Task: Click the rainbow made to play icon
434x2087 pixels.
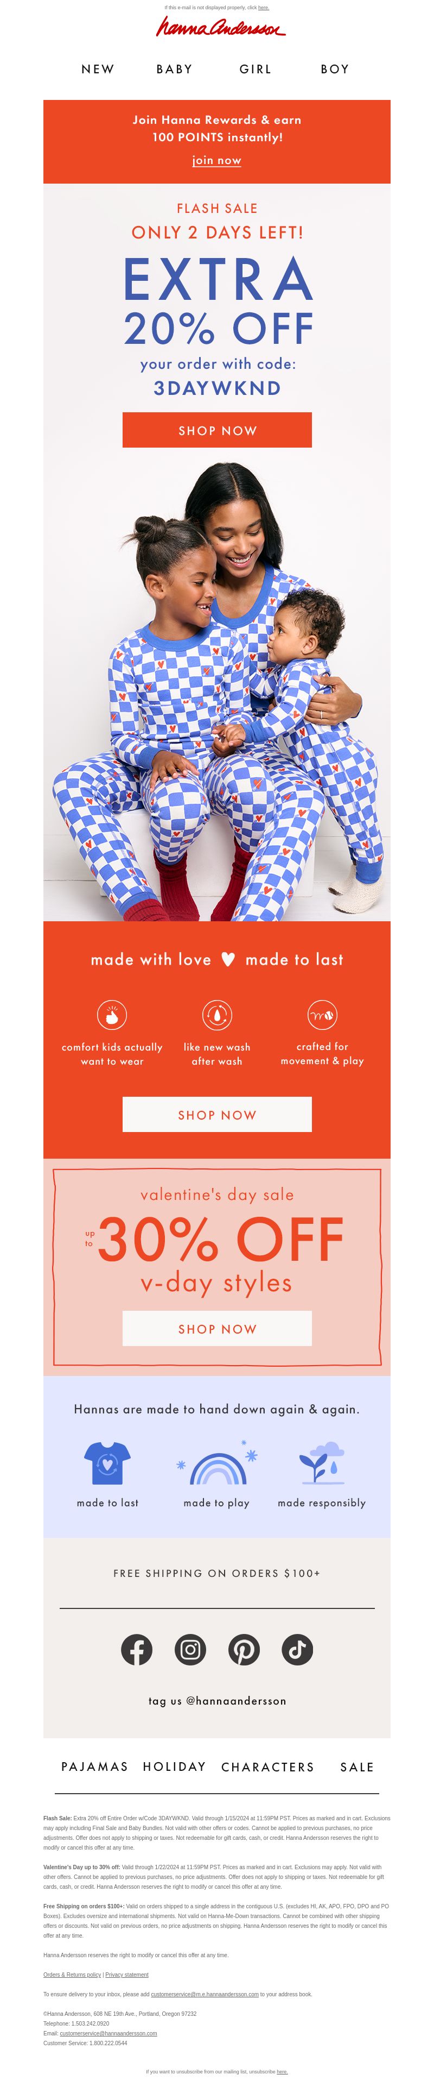Action: coord(216,1463)
